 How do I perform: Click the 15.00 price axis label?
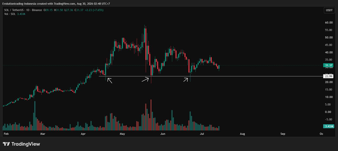tap(329, 90)
